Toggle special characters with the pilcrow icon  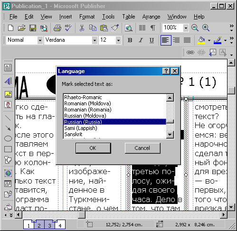coord(153,28)
